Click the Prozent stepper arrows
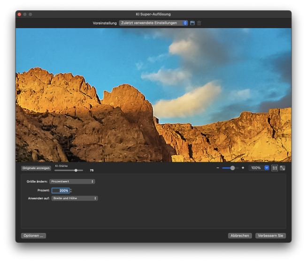Image resolution: width=307 pixels, height=263 pixels. point(71,190)
